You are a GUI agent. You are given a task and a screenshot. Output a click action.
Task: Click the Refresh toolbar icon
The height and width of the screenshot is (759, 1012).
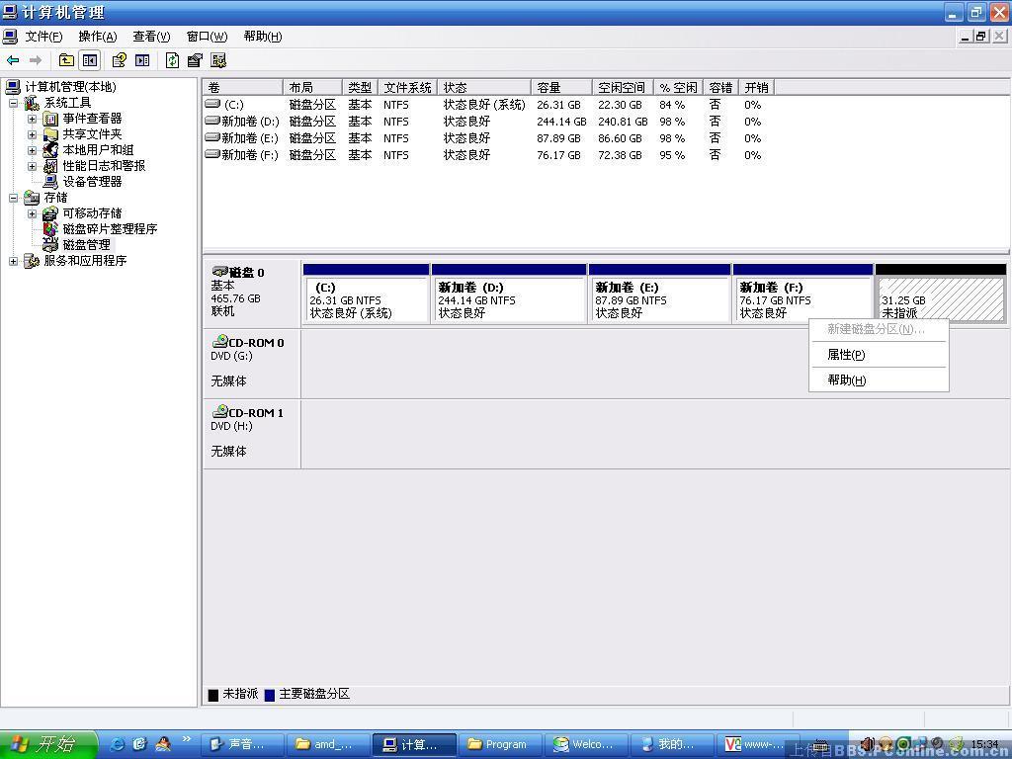(x=172, y=60)
